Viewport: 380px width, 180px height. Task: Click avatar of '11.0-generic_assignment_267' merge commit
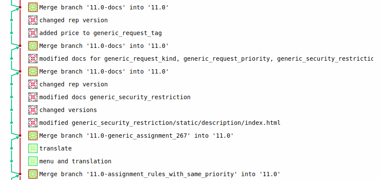33,136
